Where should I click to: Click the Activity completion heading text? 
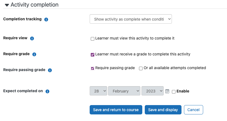(x=35, y=5)
